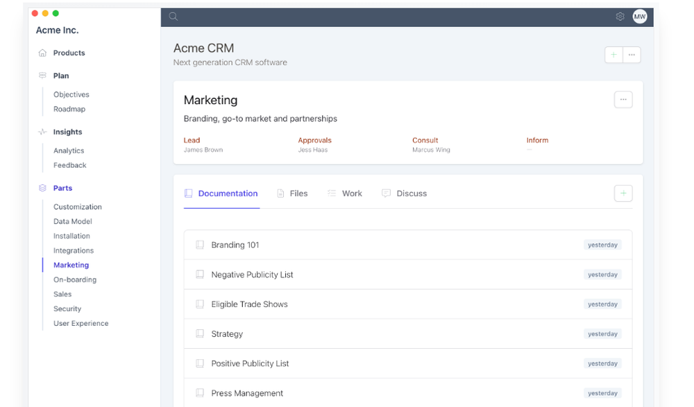The image size is (694, 407).
Task: Open the Strategy document
Action: pos(408,334)
